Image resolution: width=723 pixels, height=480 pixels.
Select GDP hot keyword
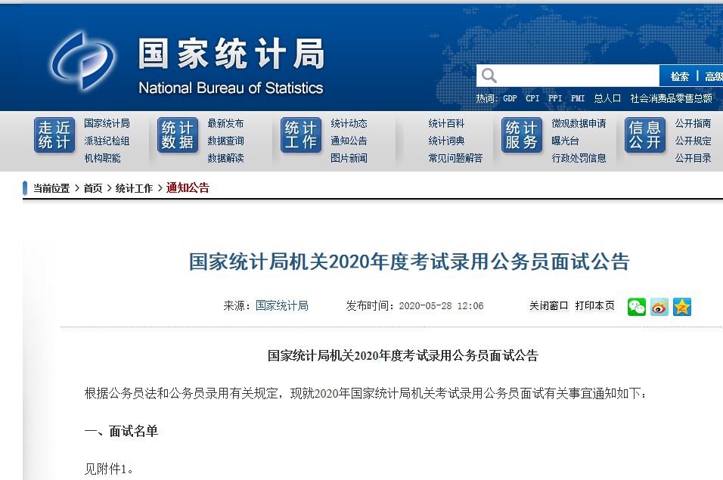[510, 98]
